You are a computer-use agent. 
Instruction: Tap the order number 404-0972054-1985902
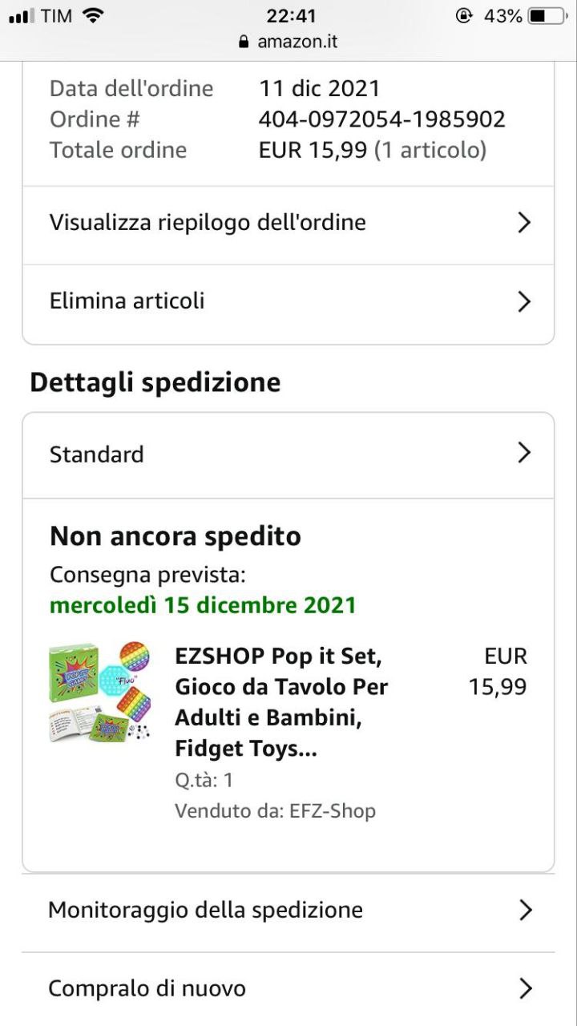pos(381,119)
